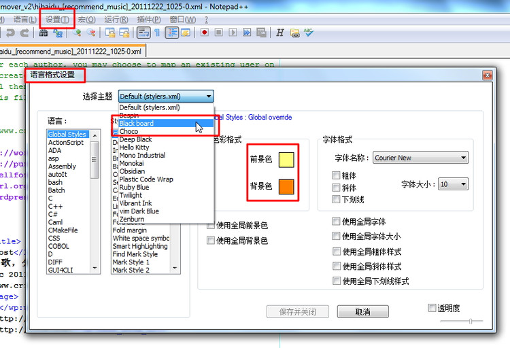
Task: Enable the 粗体 bold checkbox
Action: 336,175
